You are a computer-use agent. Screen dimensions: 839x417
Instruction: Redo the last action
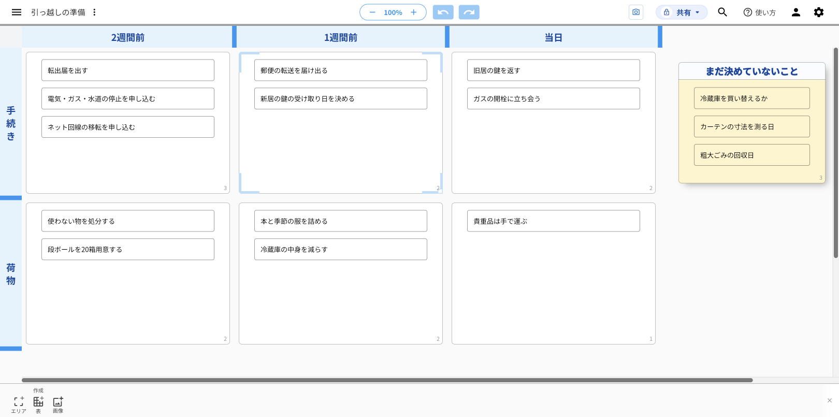click(x=469, y=12)
